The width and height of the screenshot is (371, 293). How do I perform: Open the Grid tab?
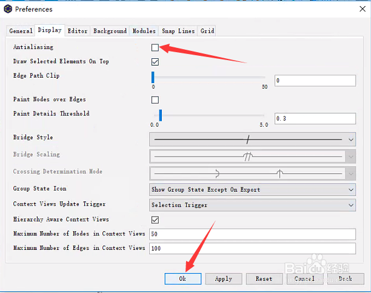click(x=207, y=31)
